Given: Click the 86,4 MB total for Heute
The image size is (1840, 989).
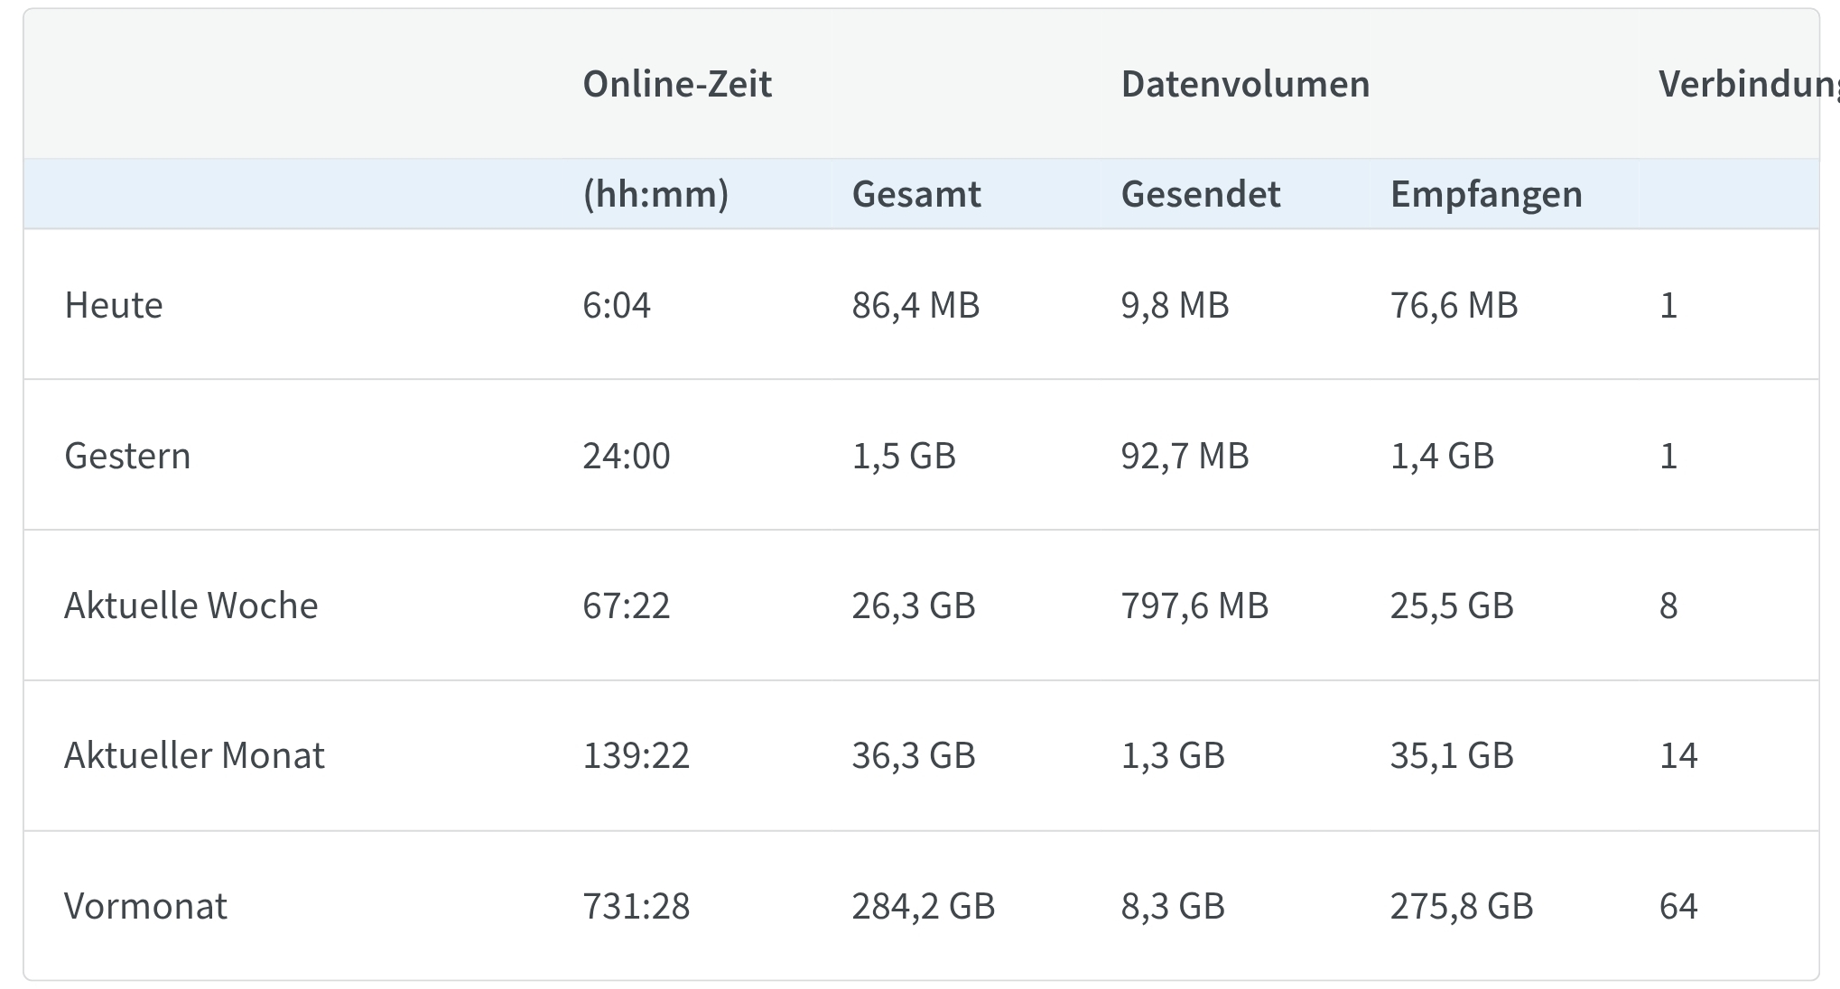Looking at the screenshot, I should pyautogui.click(x=915, y=305).
